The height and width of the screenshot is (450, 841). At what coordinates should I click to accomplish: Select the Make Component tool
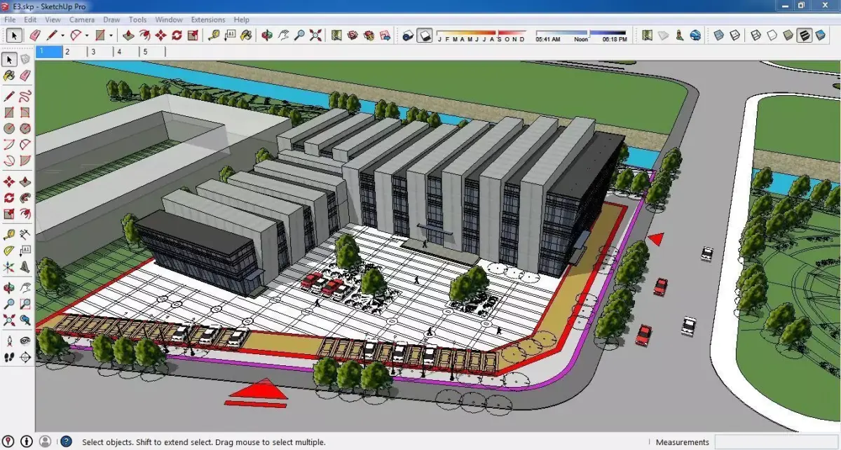[x=25, y=59]
